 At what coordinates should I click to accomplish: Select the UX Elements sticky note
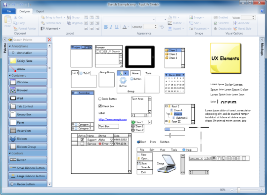(225, 58)
